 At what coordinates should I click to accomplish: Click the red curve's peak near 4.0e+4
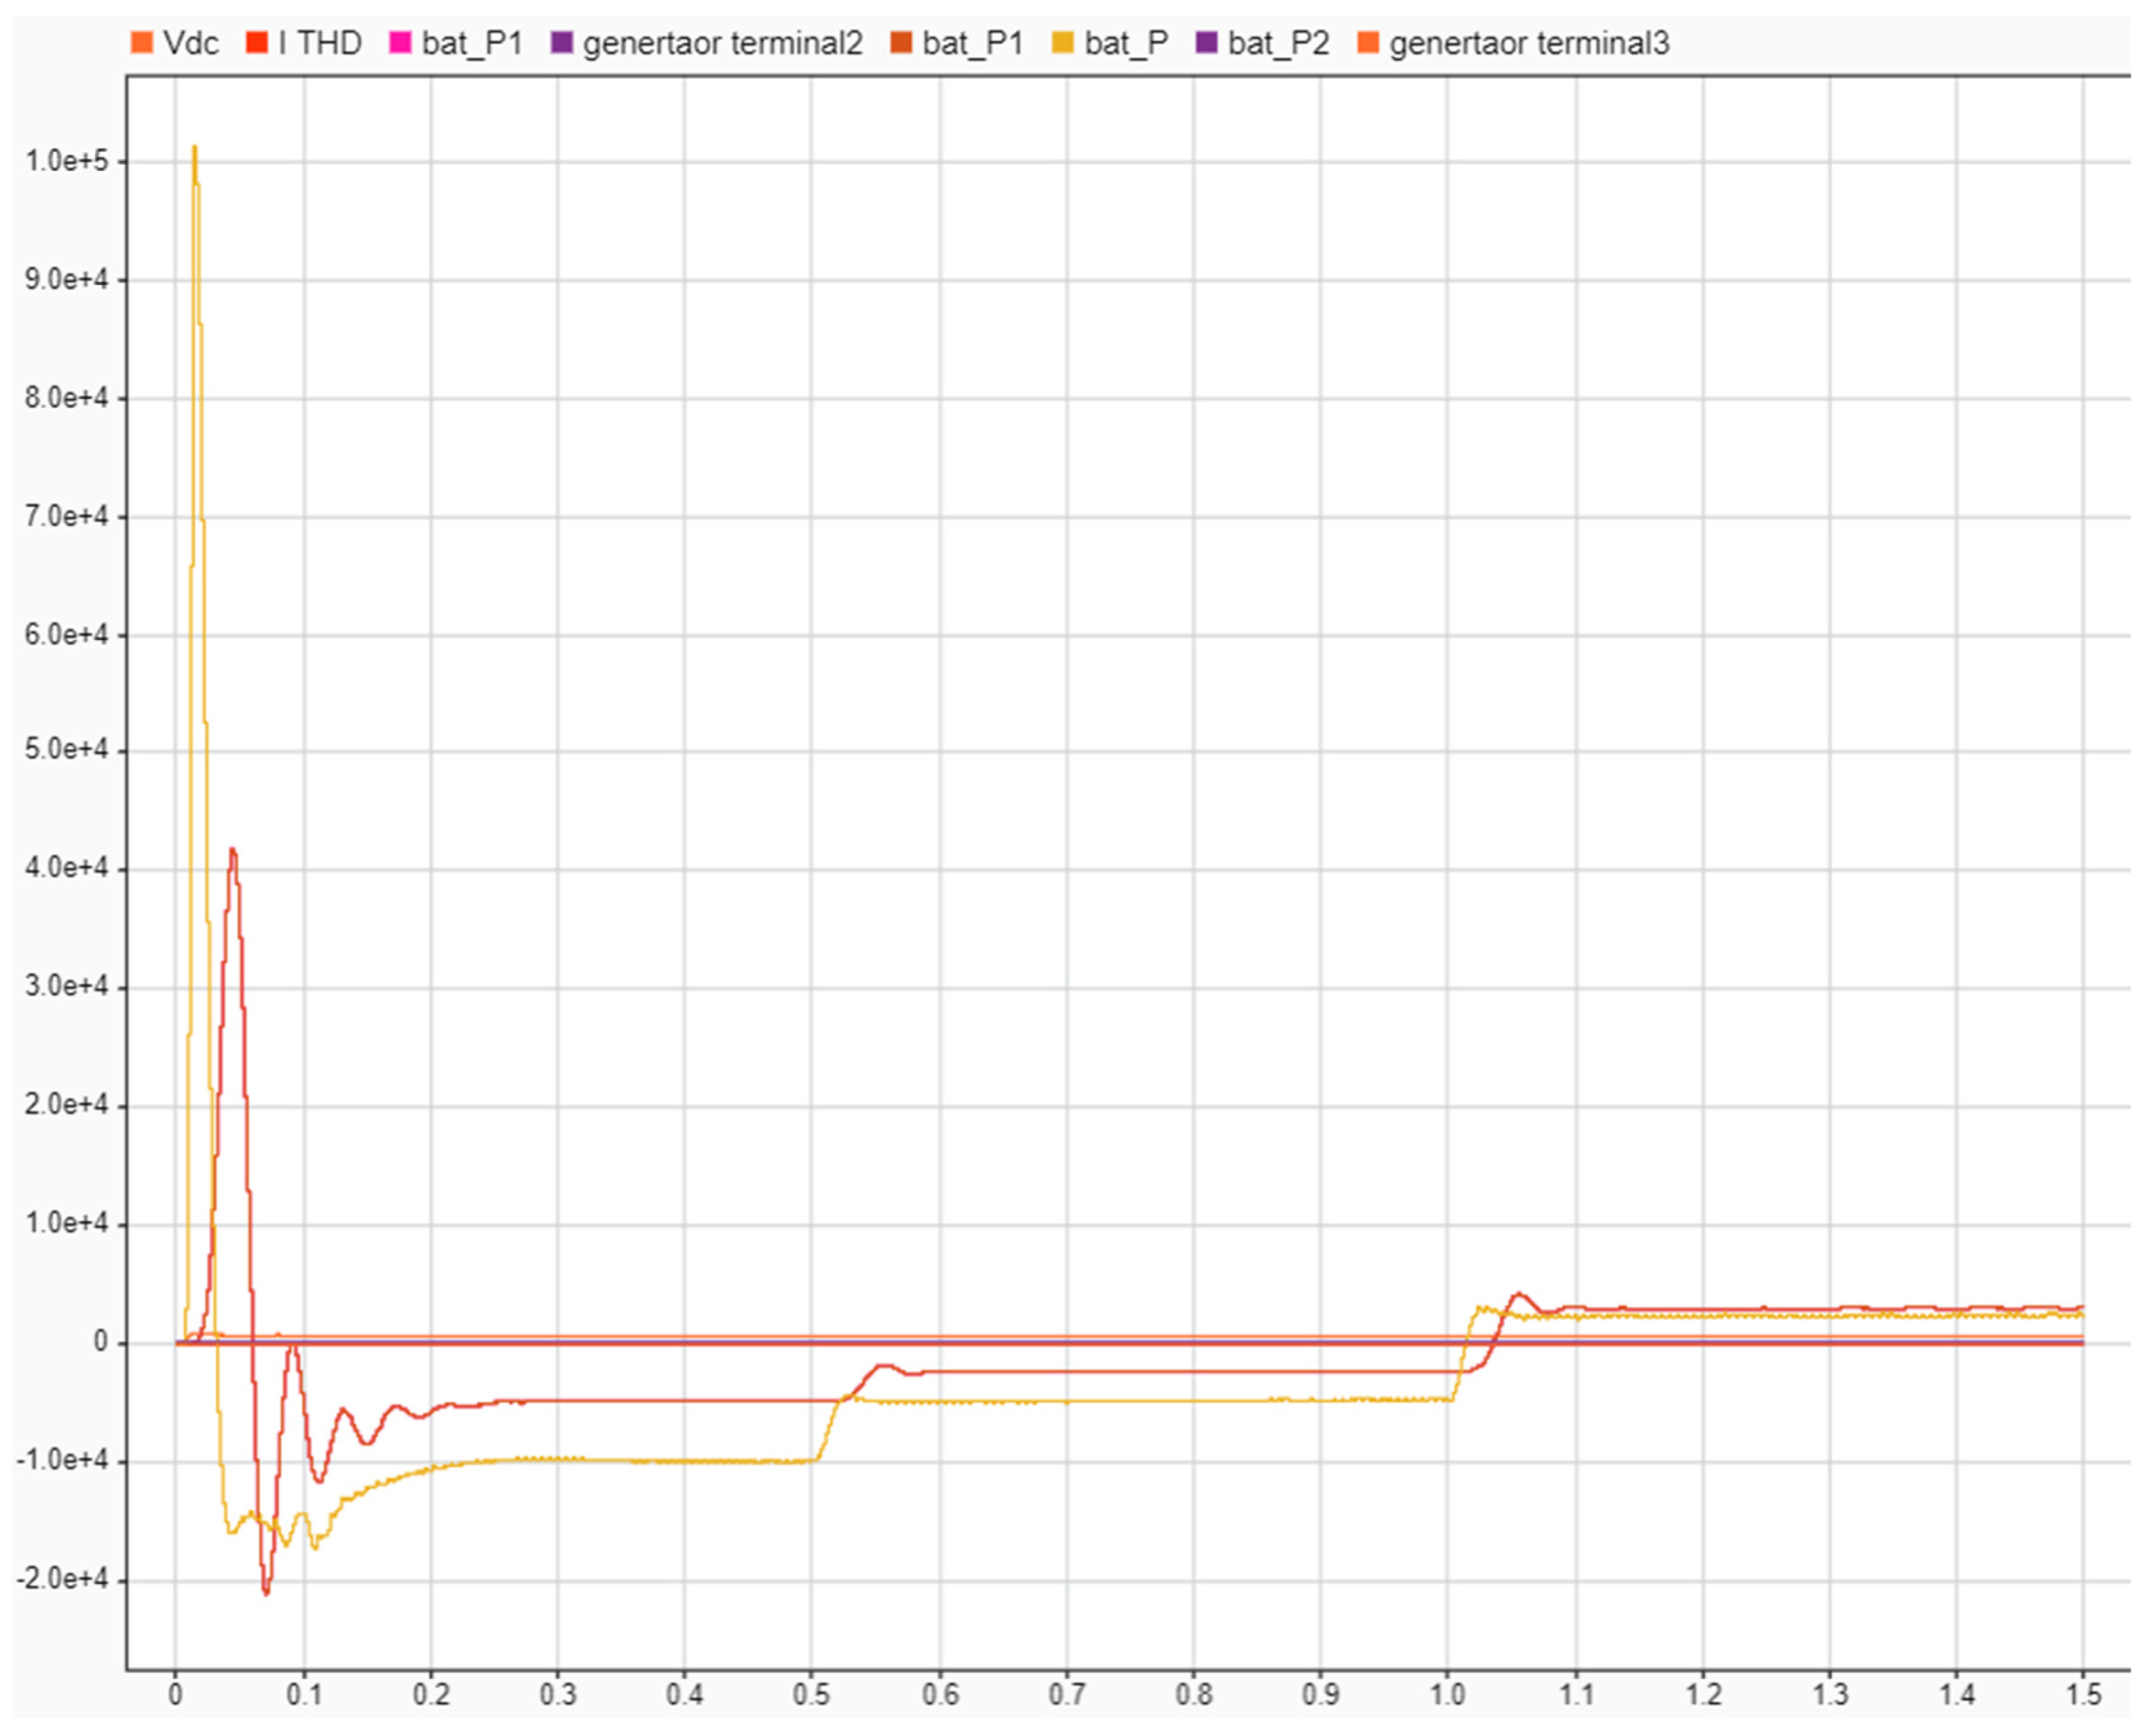pyautogui.click(x=232, y=850)
